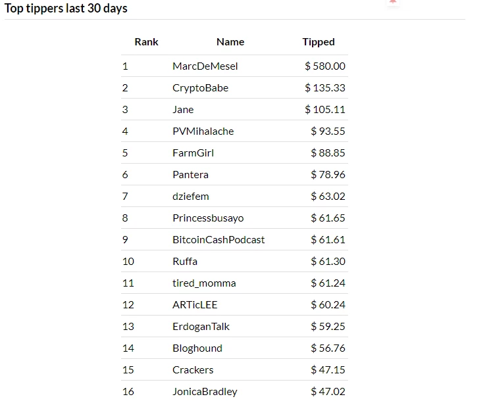491x401 pixels.
Task: Open JonicaBradley's profile link
Action: (x=205, y=391)
